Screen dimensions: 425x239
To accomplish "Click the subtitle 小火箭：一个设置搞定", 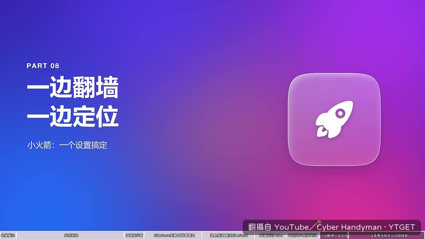I will pos(67,145).
